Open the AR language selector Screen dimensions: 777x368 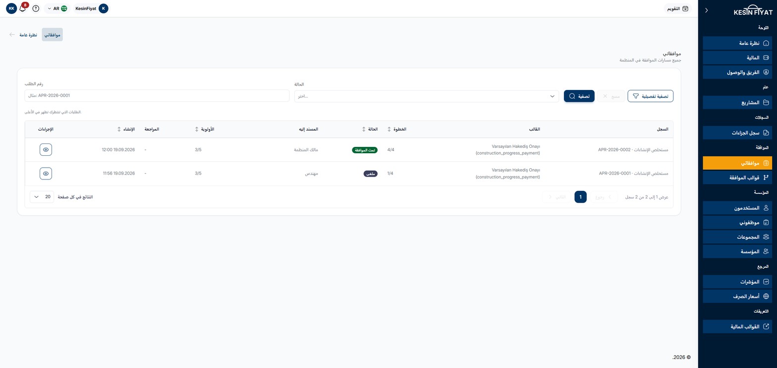pyautogui.click(x=57, y=8)
